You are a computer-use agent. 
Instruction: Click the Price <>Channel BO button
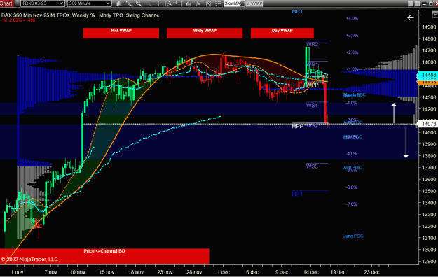point(104,256)
